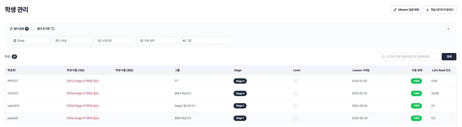
Task: Sort by Lesson 시작일 column header
Action: (x=361, y=70)
